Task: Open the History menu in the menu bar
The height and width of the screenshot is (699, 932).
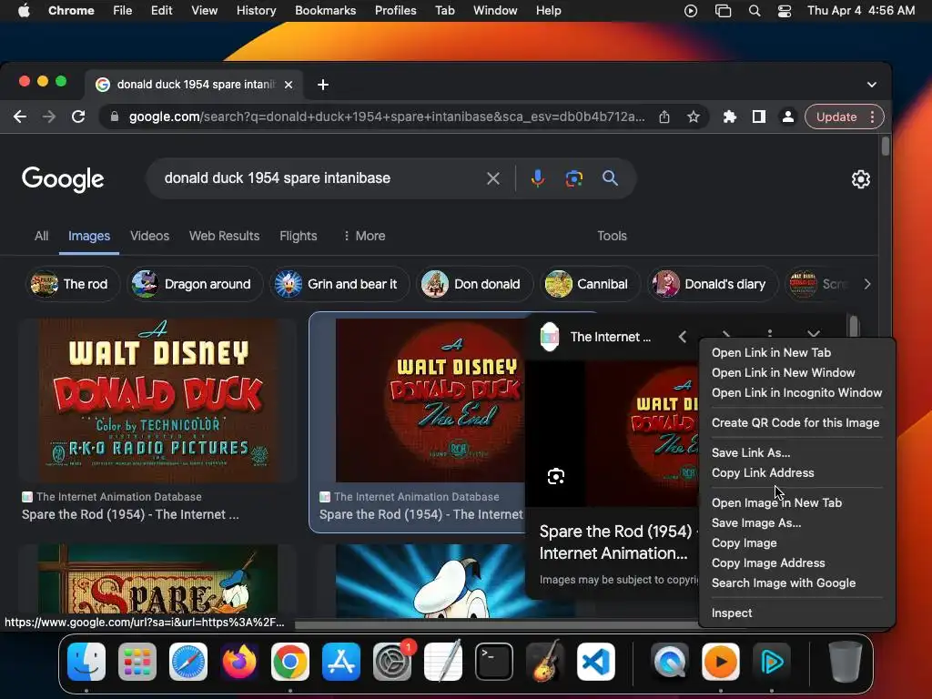Action: pyautogui.click(x=256, y=11)
